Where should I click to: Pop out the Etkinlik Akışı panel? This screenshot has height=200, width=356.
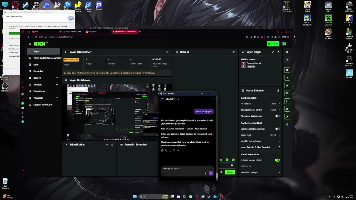112,144
